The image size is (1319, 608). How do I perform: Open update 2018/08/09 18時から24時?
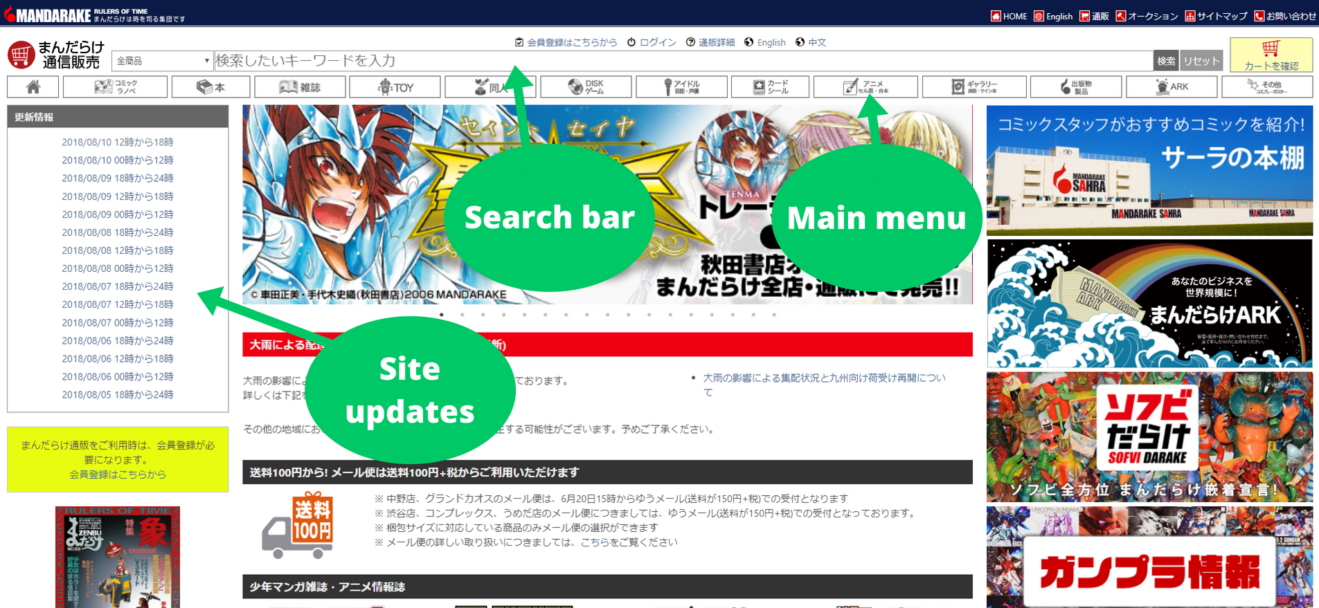pos(118,178)
